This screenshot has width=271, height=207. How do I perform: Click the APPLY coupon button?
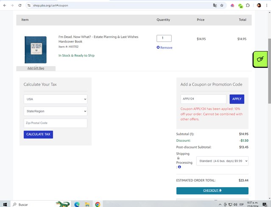click(237, 99)
